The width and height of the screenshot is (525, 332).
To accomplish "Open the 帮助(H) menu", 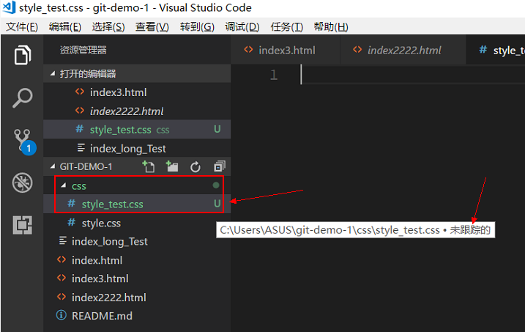I will (331, 26).
